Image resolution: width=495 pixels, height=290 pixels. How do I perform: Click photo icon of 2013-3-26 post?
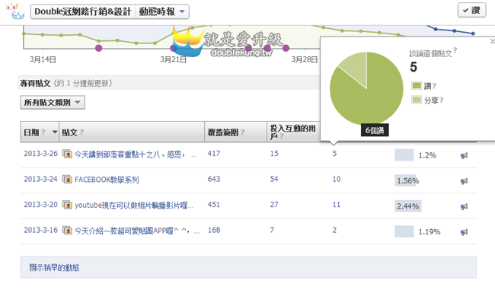[67, 155]
